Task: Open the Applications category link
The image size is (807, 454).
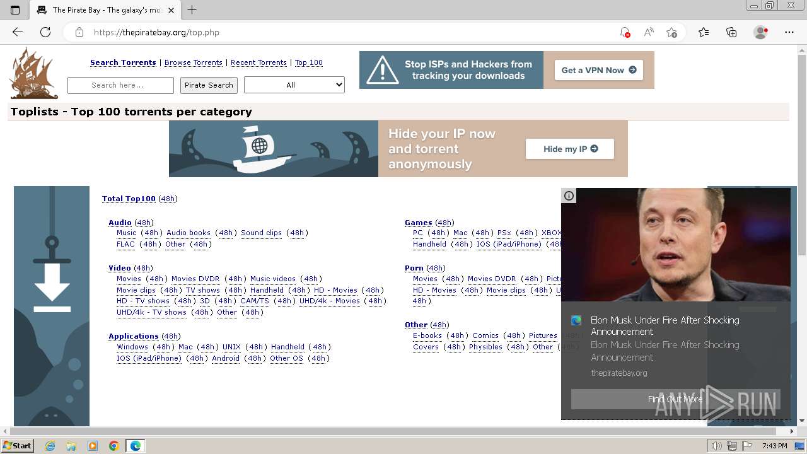Action: coord(134,336)
